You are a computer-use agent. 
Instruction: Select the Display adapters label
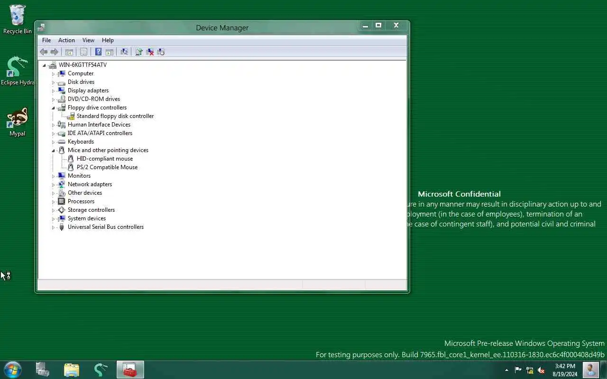88,90
